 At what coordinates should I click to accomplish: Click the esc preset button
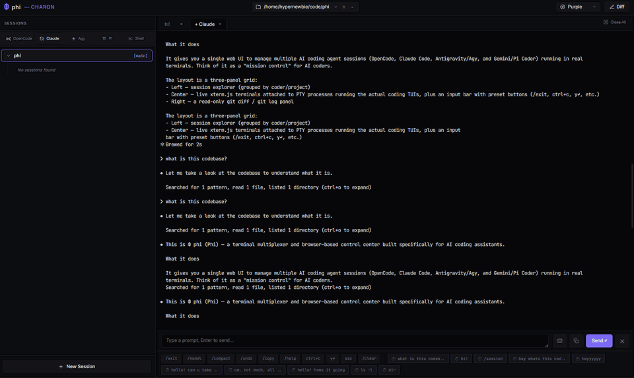pos(348,358)
